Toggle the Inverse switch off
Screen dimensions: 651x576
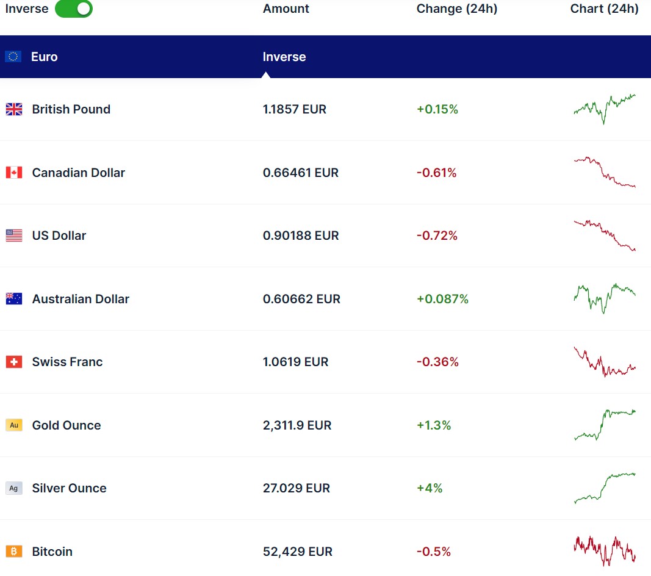click(x=73, y=9)
